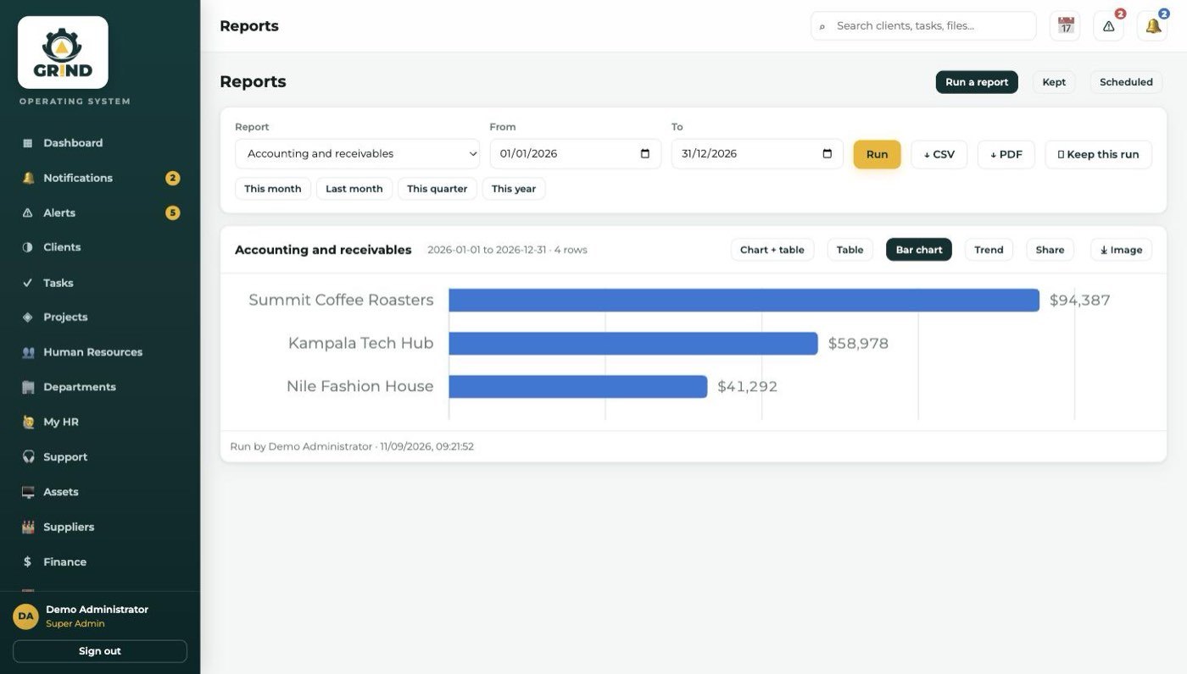The width and height of the screenshot is (1187, 674).
Task: Click the Support headset icon
Action: 28,457
